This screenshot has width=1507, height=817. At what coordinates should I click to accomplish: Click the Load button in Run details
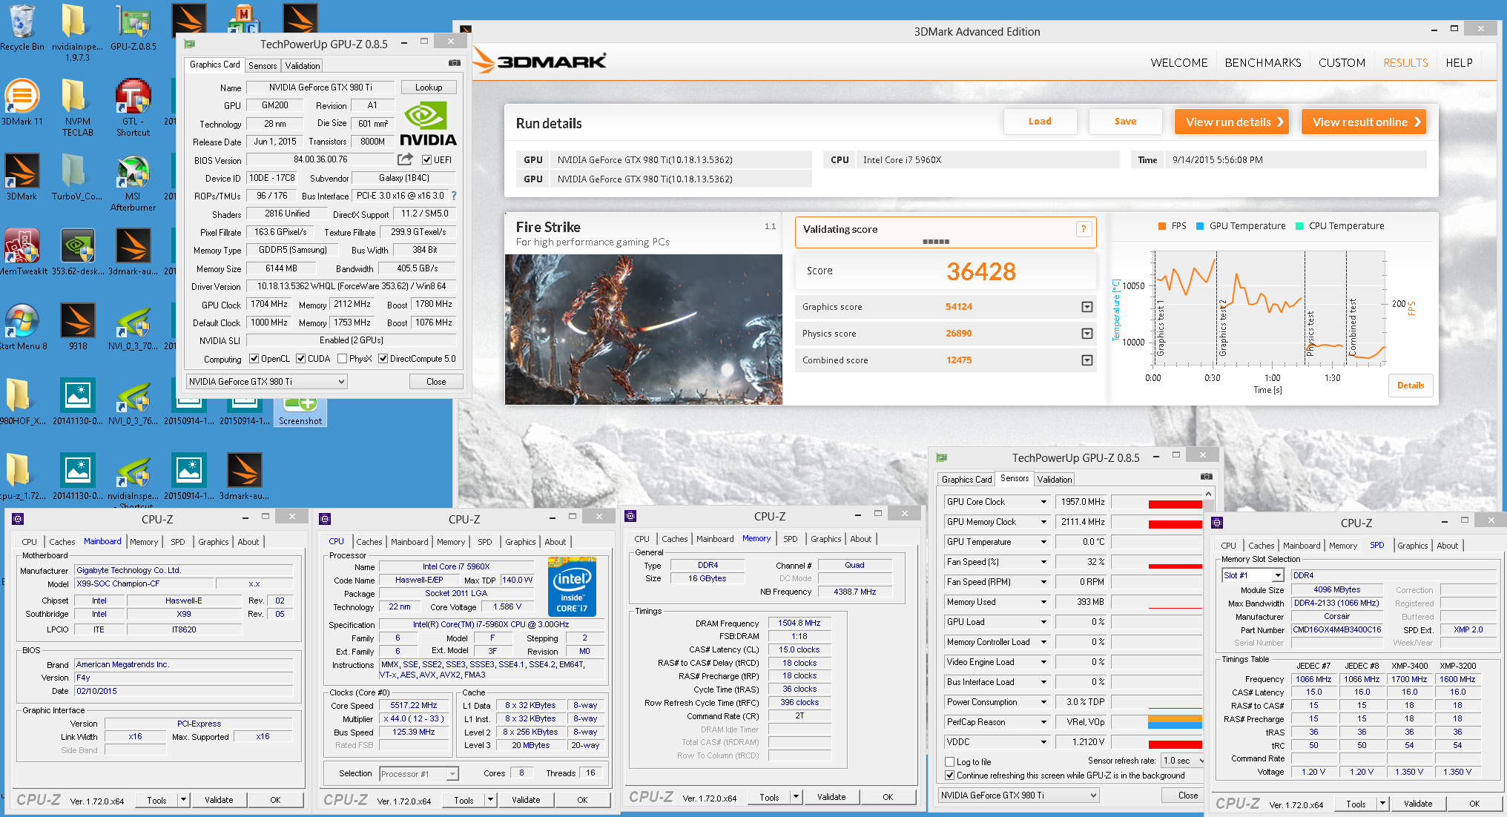tap(1040, 122)
